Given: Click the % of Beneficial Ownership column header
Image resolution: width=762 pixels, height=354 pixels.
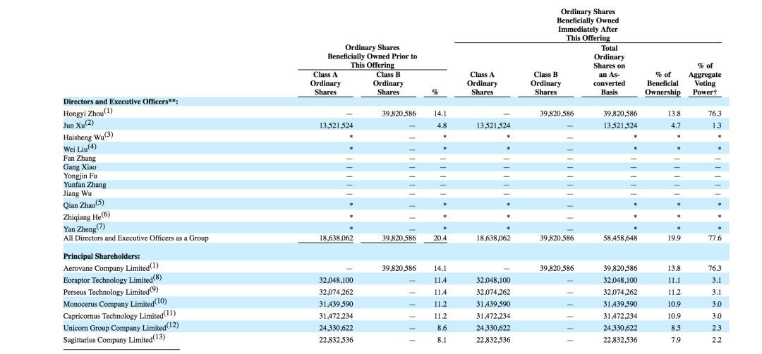Looking at the screenshot, I should tap(663, 83).
